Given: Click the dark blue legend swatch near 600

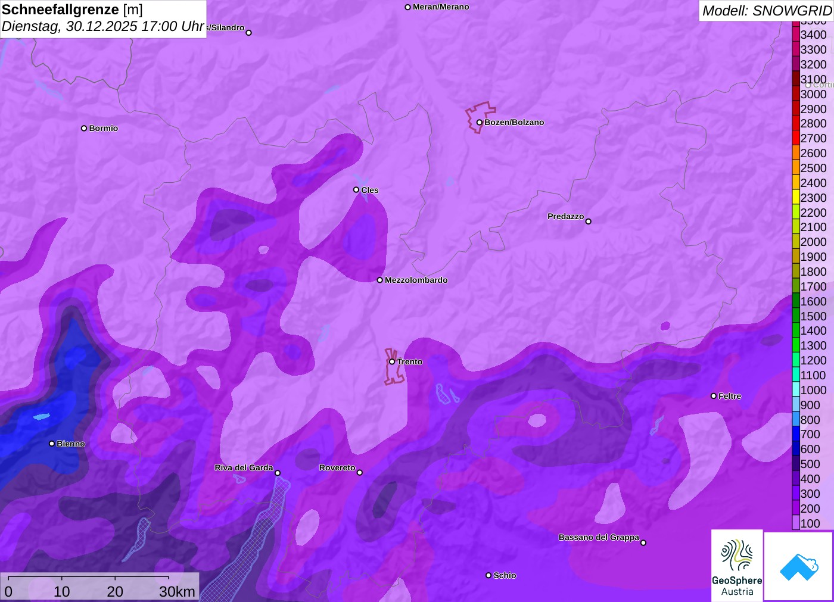Looking at the screenshot, I should coord(796,449).
